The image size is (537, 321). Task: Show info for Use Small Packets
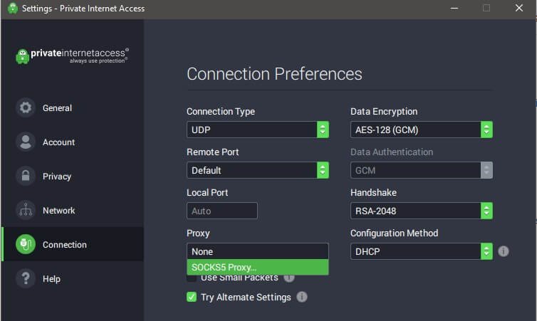point(289,278)
